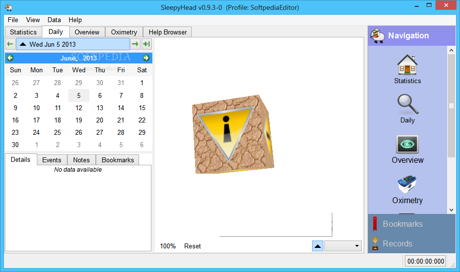Select June 30 in the calendar
The image size is (460, 272).
coord(15,145)
